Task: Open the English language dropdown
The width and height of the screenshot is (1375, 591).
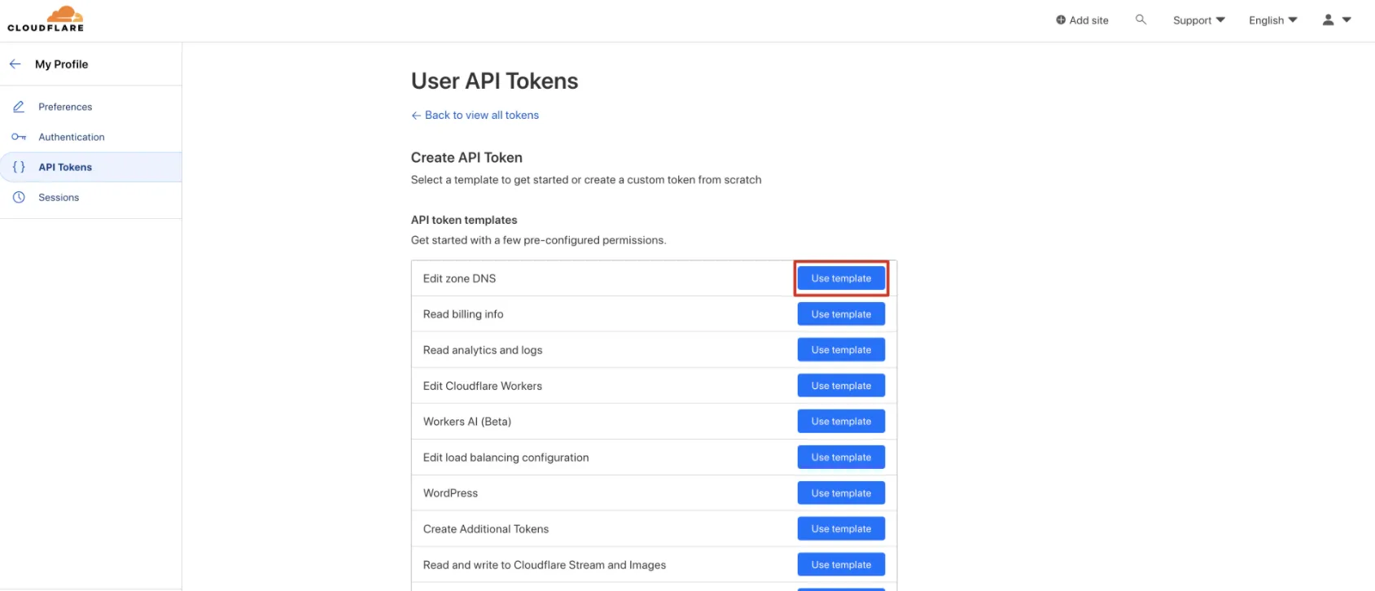Action: 1272,20
